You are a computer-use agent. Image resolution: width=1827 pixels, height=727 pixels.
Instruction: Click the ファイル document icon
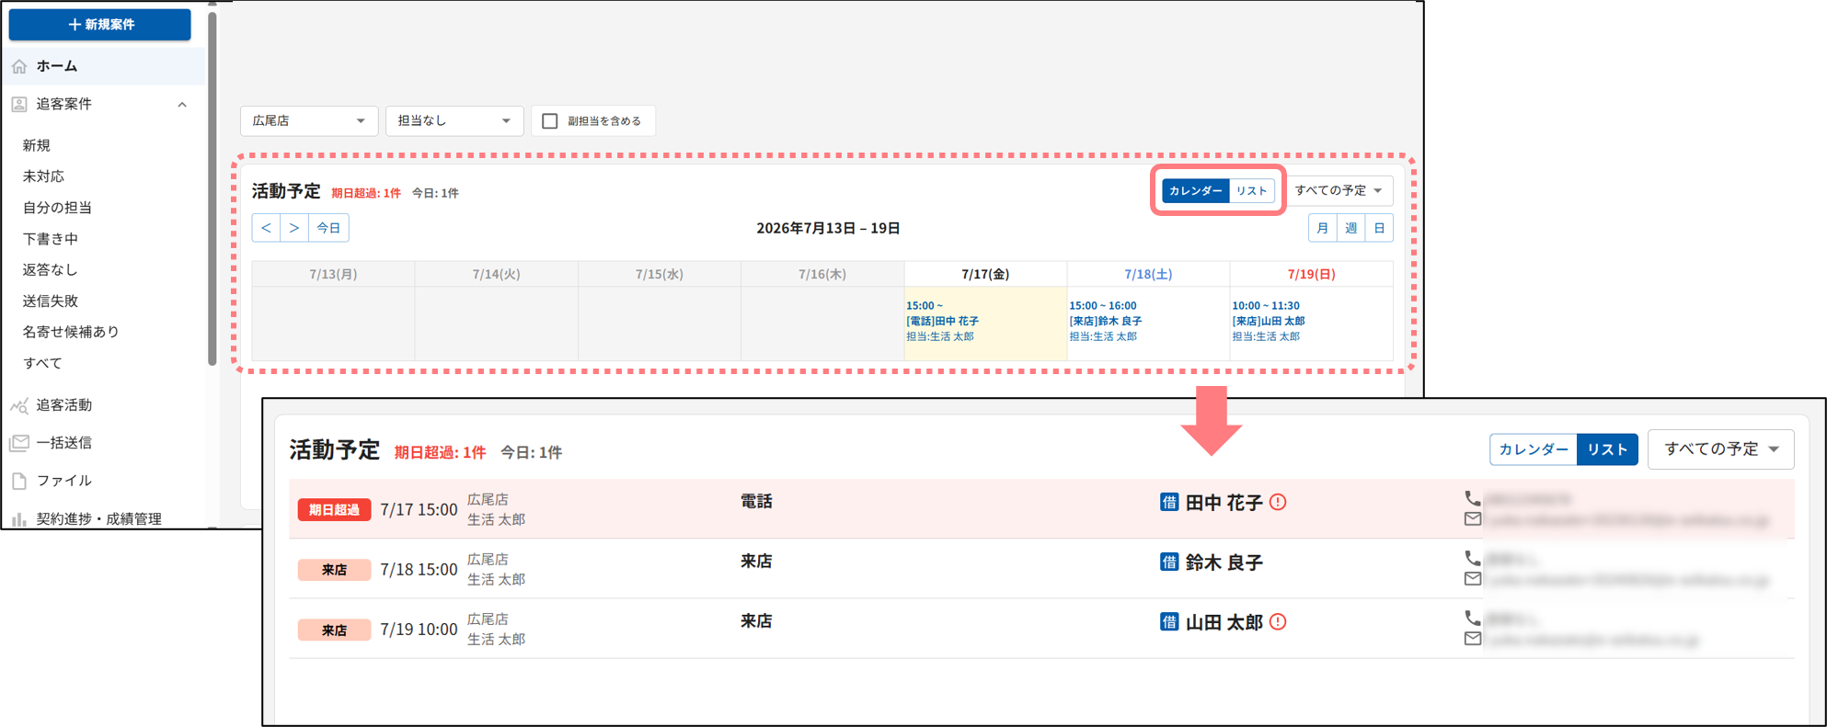point(19,481)
